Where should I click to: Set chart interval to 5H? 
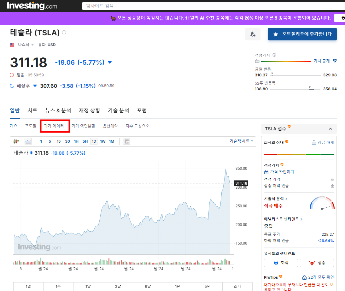pos(85,141)
